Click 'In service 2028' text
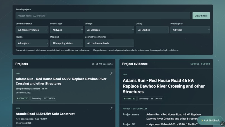225x127 pixels. [x=23, y=123]
